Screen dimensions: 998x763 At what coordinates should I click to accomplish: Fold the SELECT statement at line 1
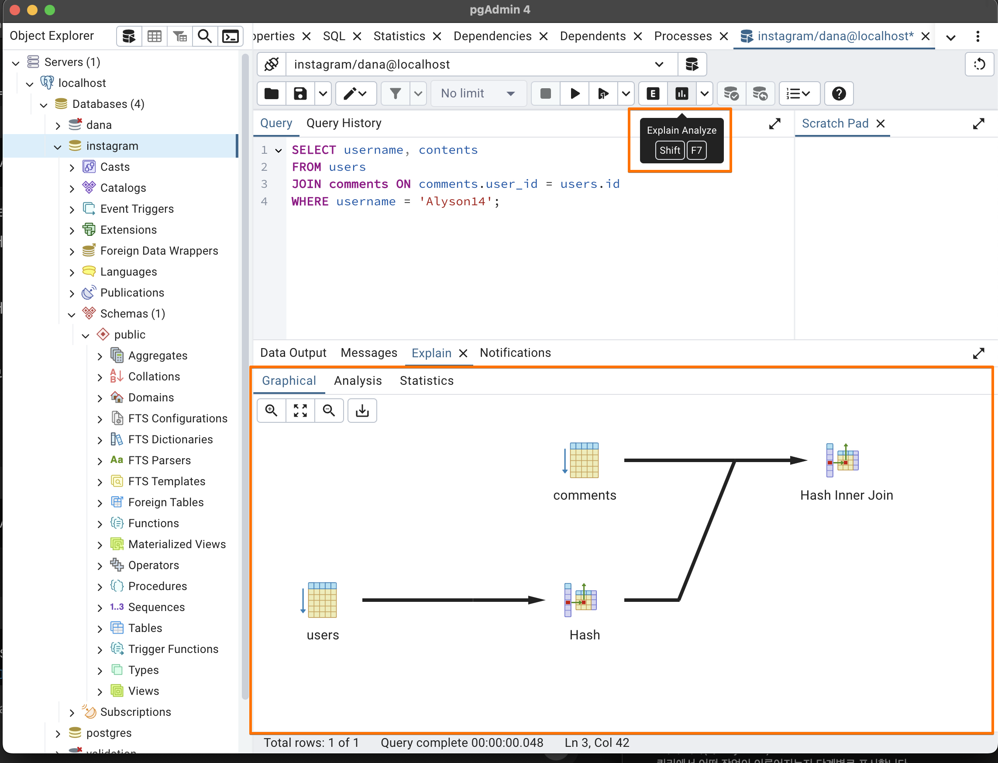tap(279, 150)
